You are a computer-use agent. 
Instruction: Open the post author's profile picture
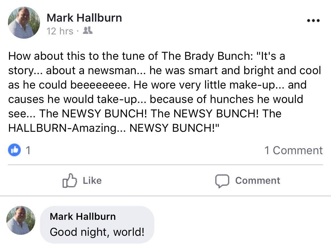[x=24, y=23]
